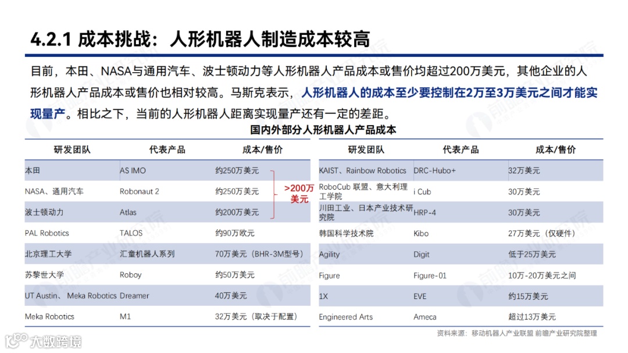
Task: Click the cell '汇童机器人系列'
Action: coord(147,254)
